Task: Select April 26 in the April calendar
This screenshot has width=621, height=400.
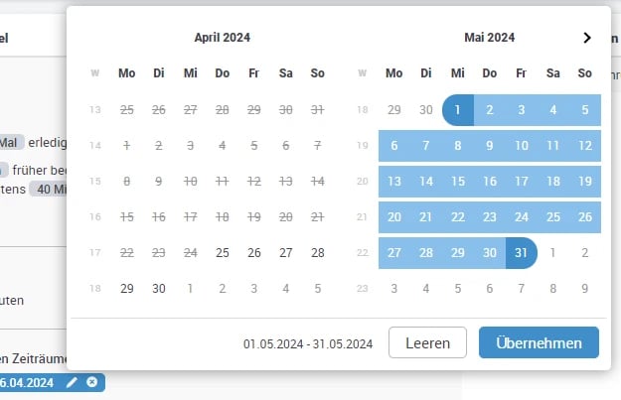Action: click(254, 253)
